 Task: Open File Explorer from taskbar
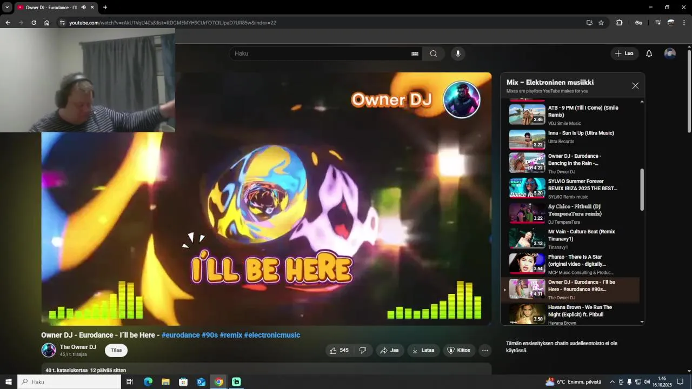(165, 382)
